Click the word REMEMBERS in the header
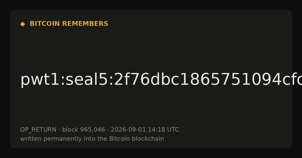 (x=85, y=24)
